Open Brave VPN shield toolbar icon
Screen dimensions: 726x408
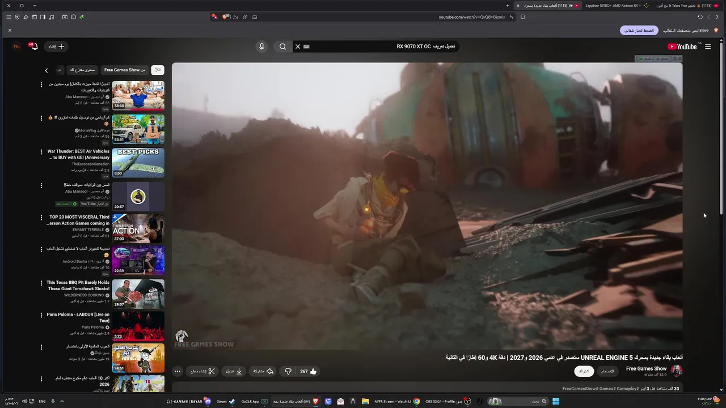(17, 17)
